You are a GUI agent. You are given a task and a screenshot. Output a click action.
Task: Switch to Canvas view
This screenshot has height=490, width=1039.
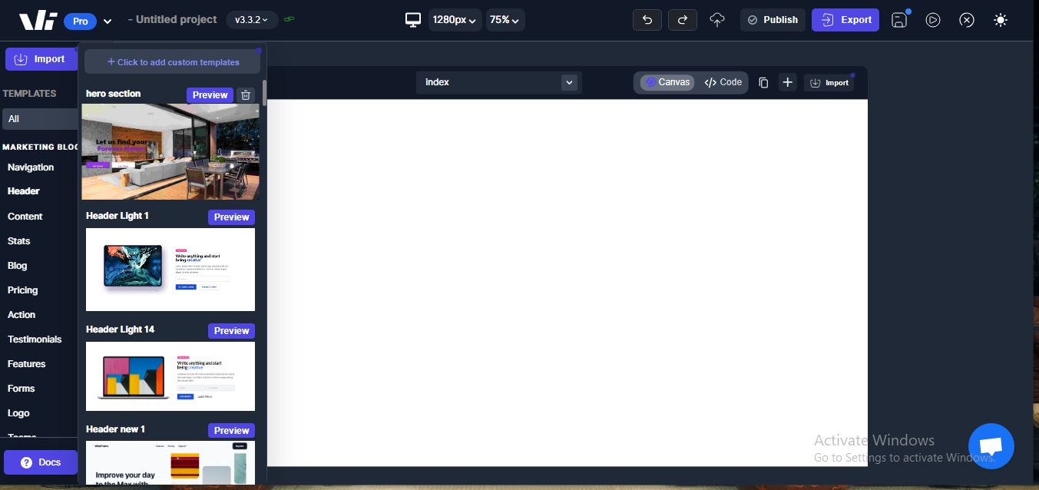[667, 82]
